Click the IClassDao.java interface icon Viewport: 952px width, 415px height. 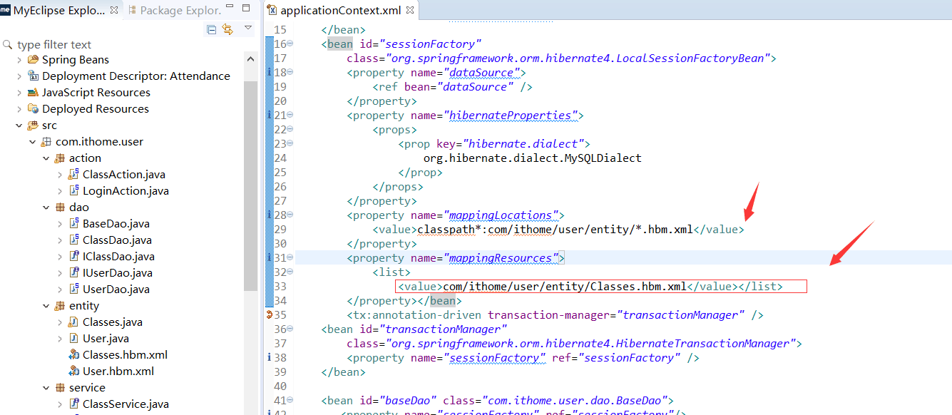coord(73,257)
